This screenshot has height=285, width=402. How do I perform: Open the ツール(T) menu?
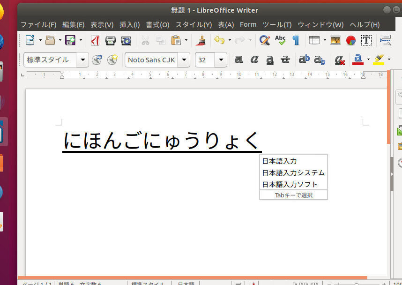pyautogui.click(x=276, y=24)
